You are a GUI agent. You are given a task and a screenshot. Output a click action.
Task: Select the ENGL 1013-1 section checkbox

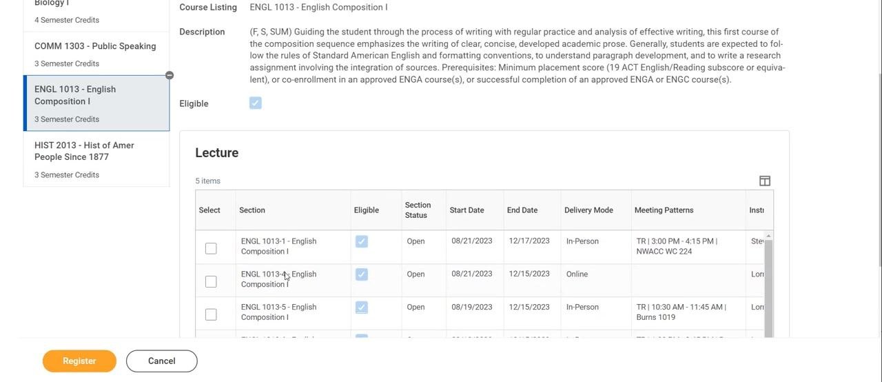point(211,248)
